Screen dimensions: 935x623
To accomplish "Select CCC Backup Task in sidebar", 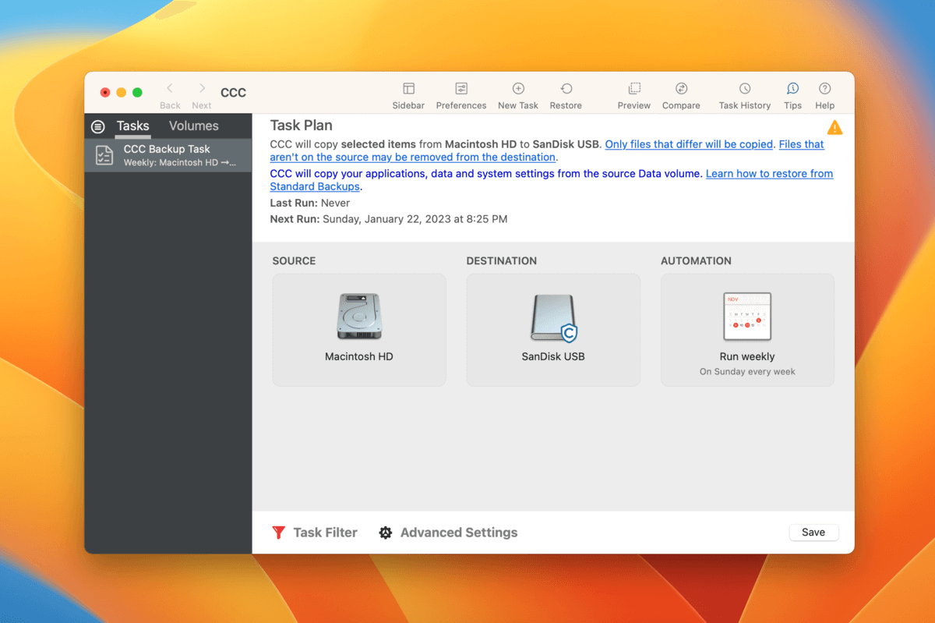I will 168,155.
